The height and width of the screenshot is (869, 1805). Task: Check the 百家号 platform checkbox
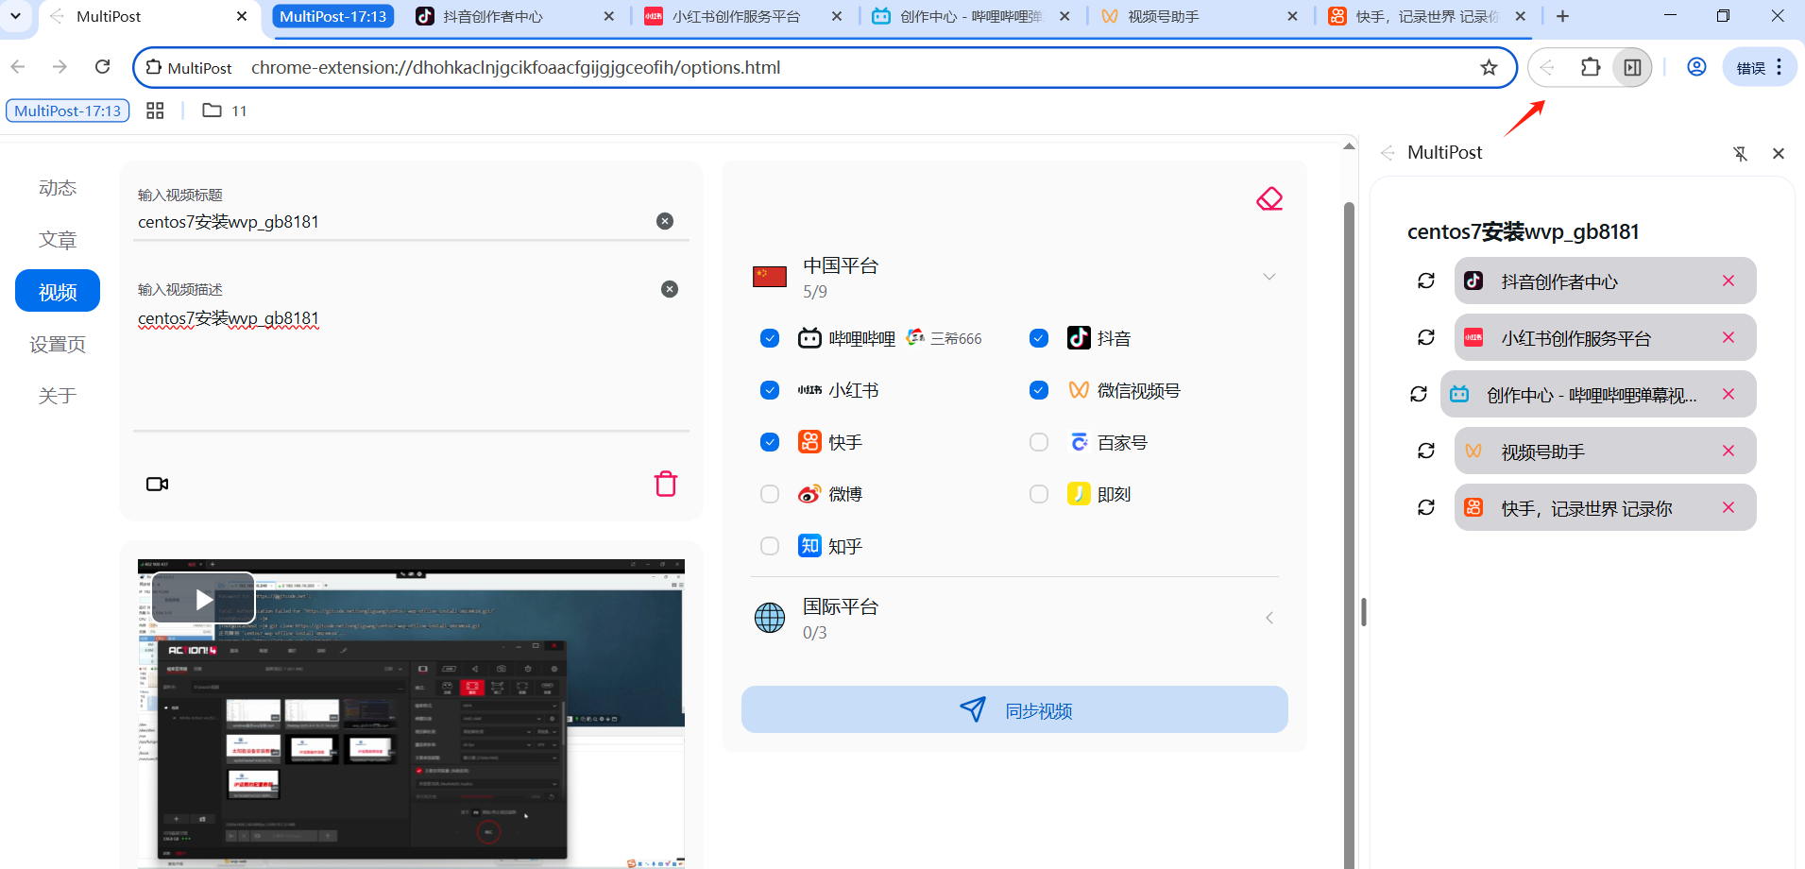click(1039, 442)
